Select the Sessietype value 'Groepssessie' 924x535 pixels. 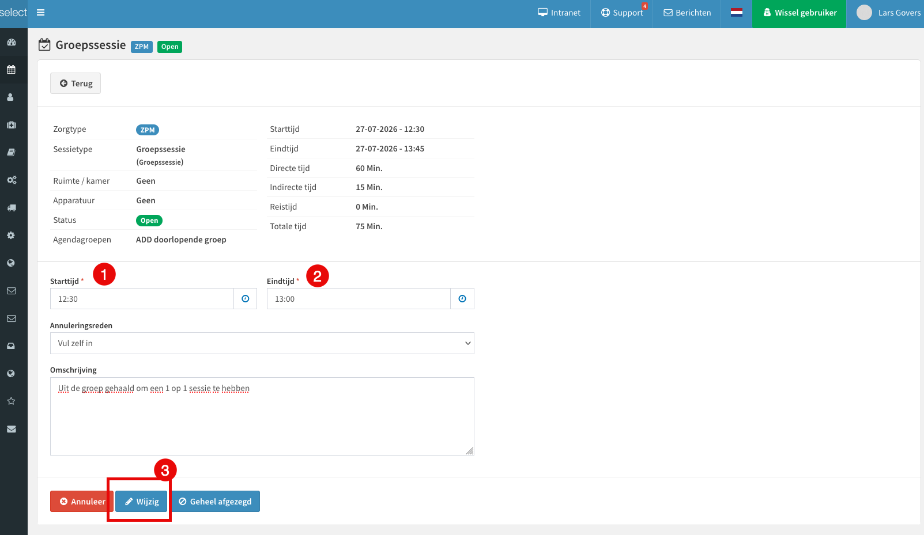(x=161, y=149)
